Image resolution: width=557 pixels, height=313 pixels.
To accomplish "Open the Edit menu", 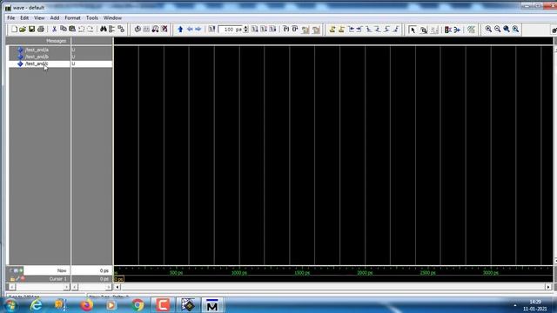I will 24,17.
